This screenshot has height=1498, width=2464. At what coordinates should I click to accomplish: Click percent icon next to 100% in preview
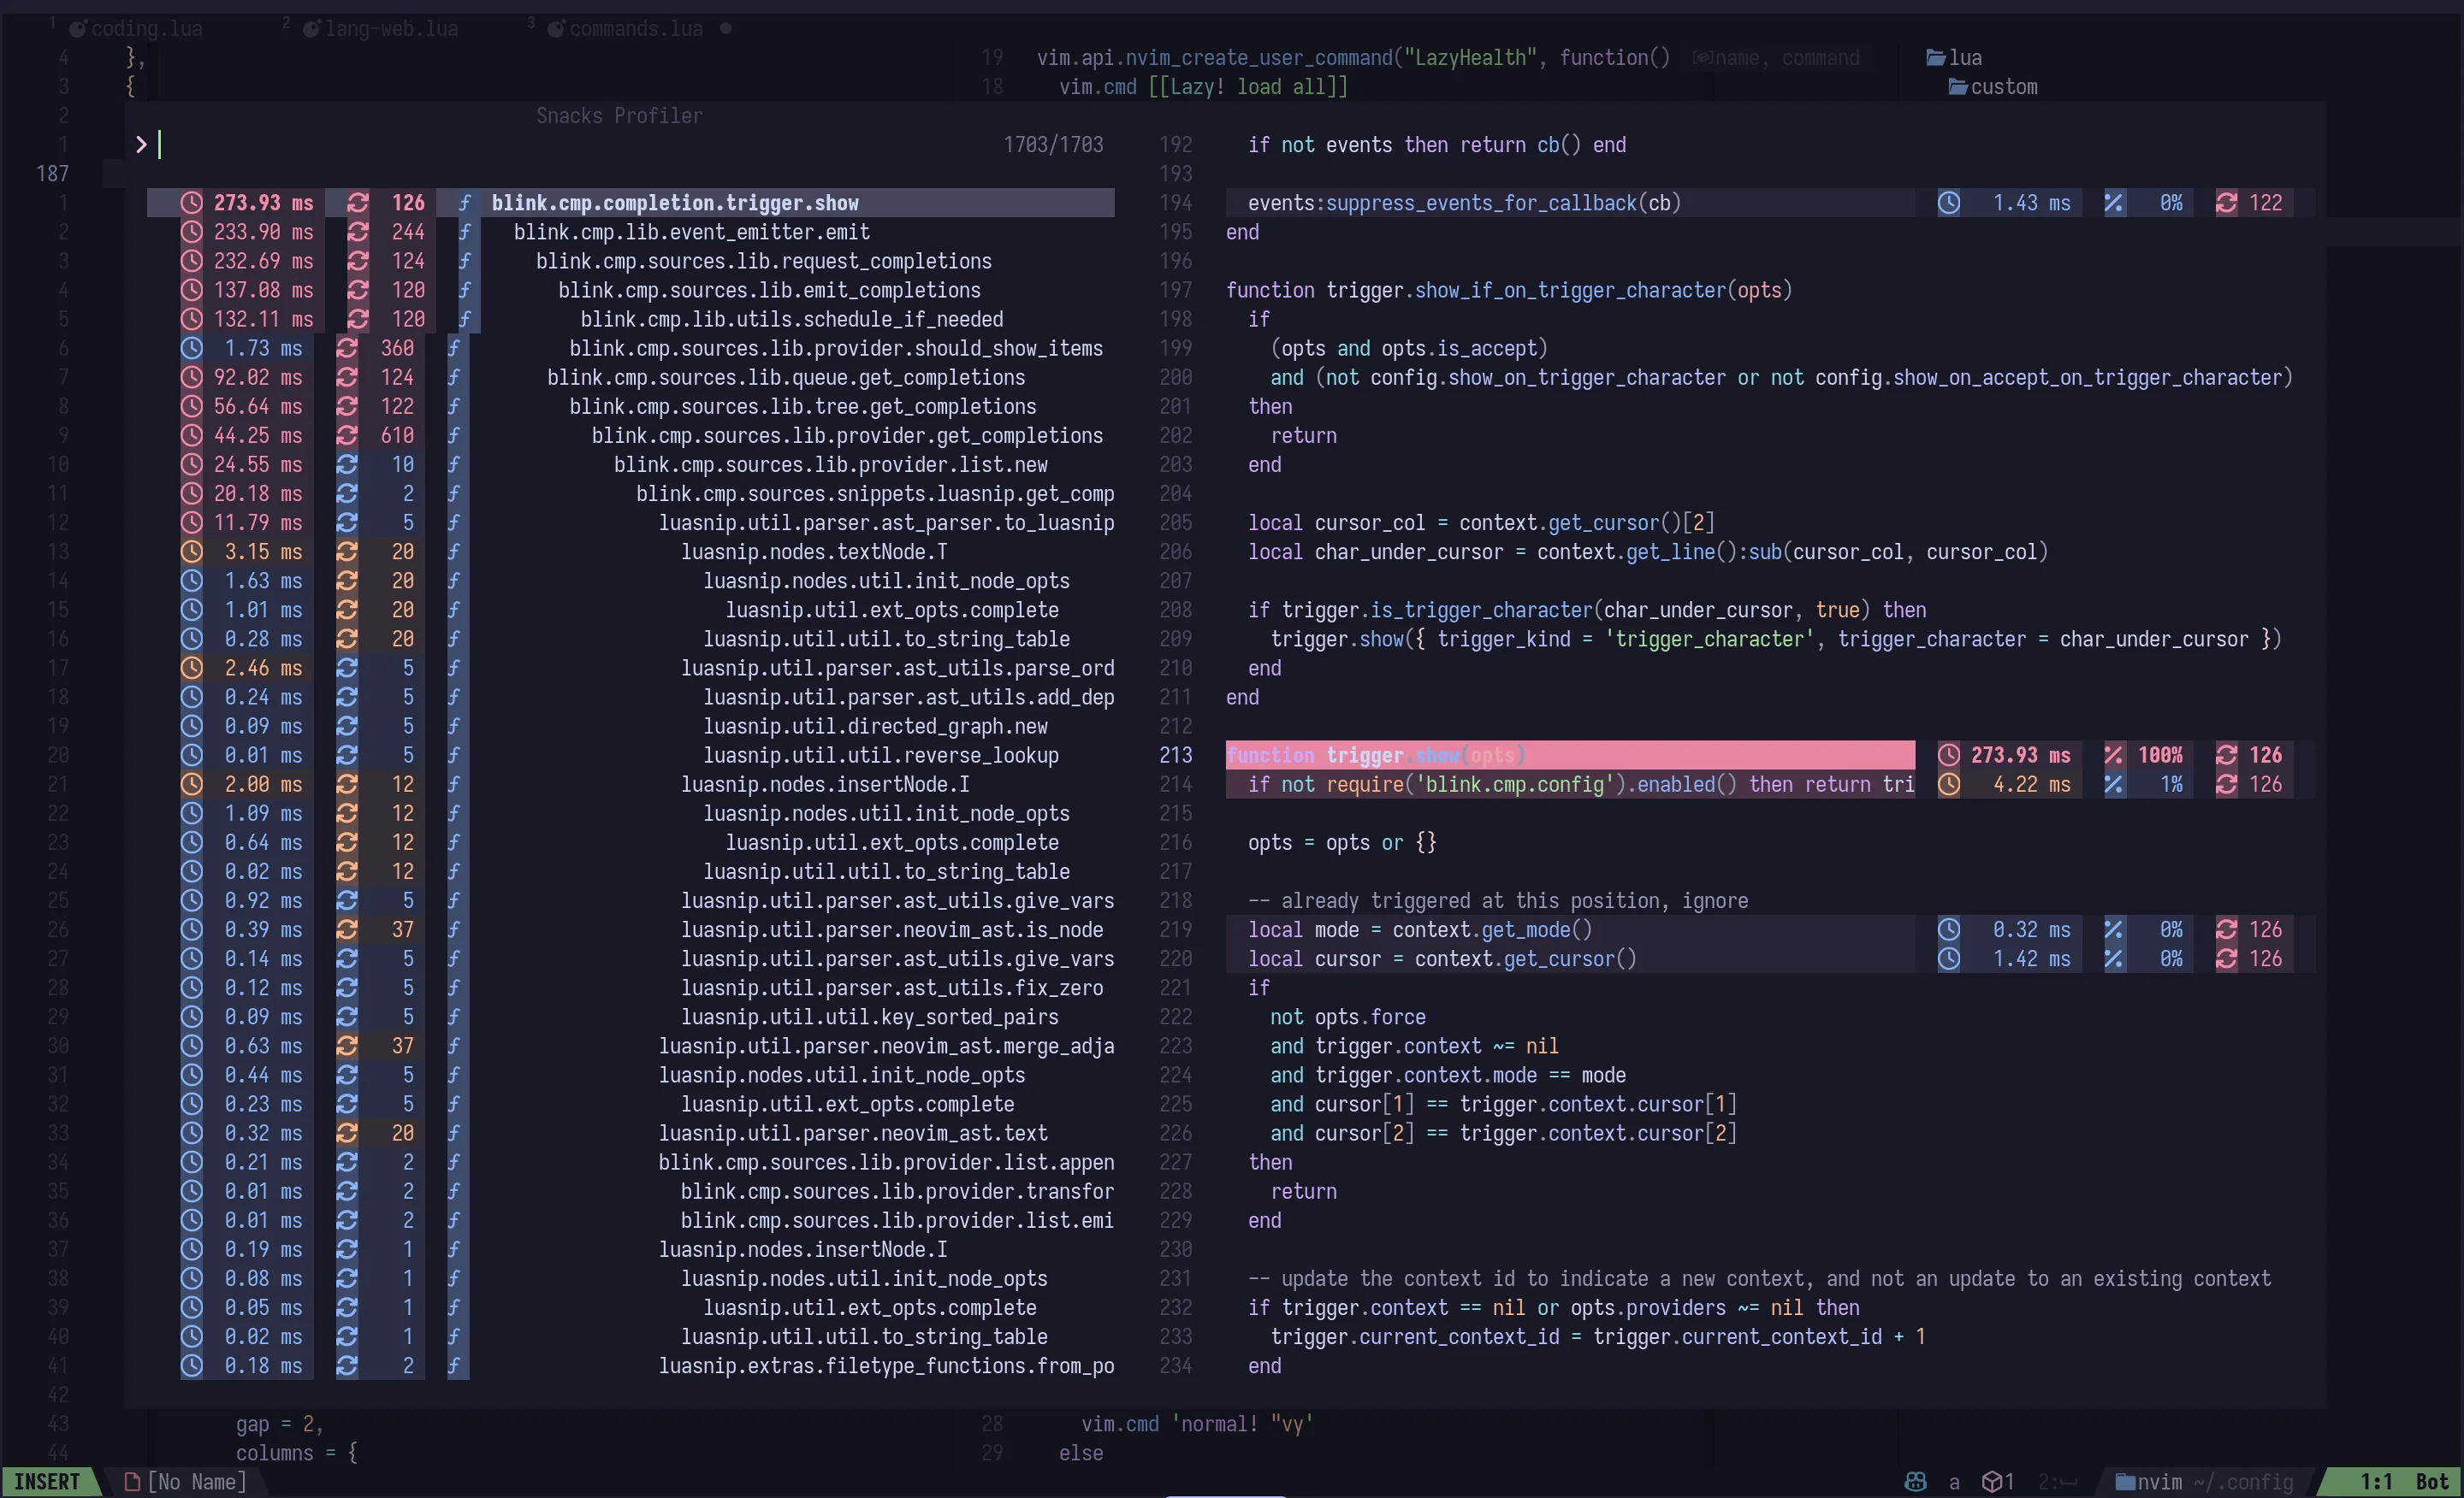(2113, 754)
